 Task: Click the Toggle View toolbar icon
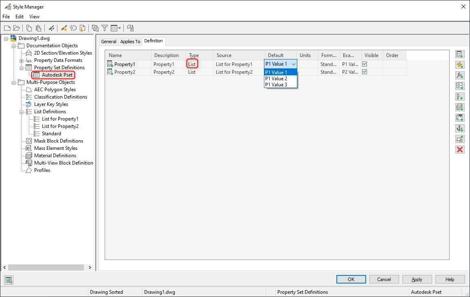95,28
